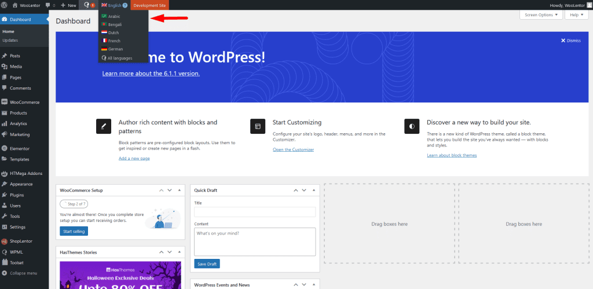Image resolution: width=593 pixels, height=289 pixels.
Task: Click the Learn about block themes link
Action: point(452,155)
